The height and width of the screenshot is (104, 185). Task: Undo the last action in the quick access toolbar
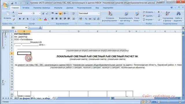click(x=16, y=3)
